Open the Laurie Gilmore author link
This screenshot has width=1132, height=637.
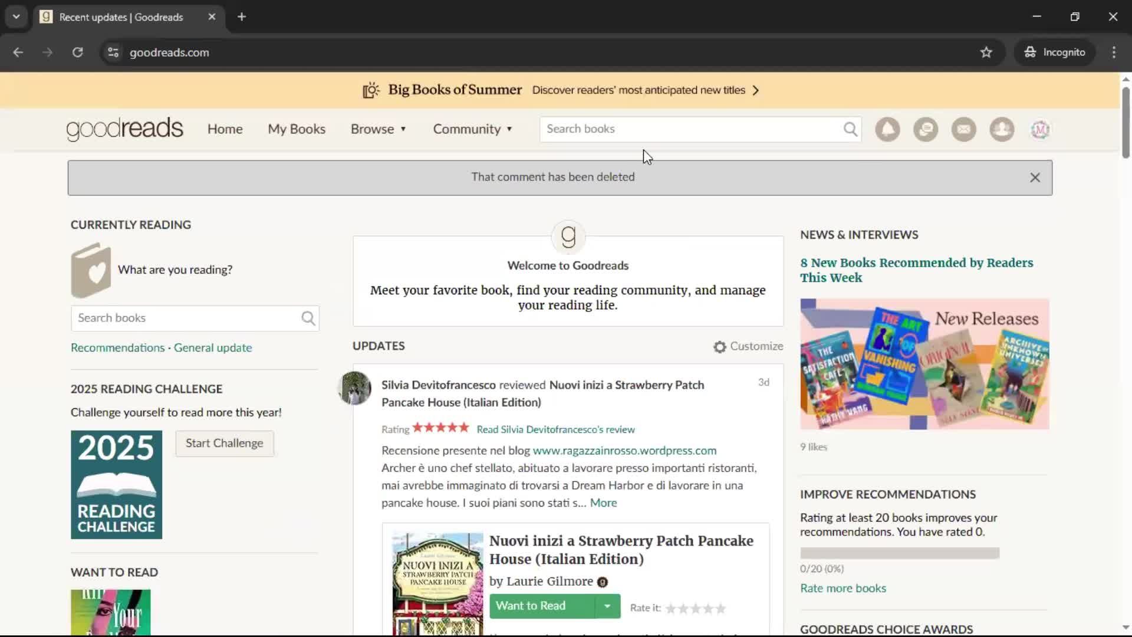(549, 582)
